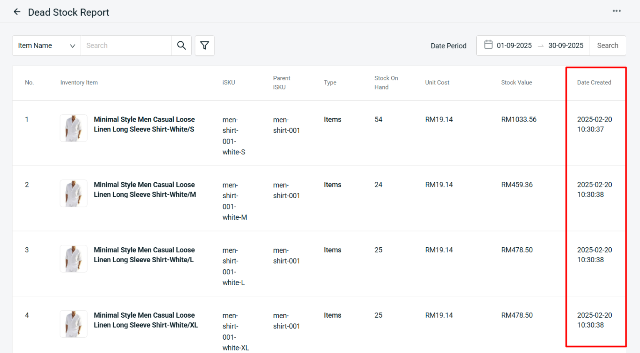
Task: Select the Date Created column header
Action: pos(594,82)
